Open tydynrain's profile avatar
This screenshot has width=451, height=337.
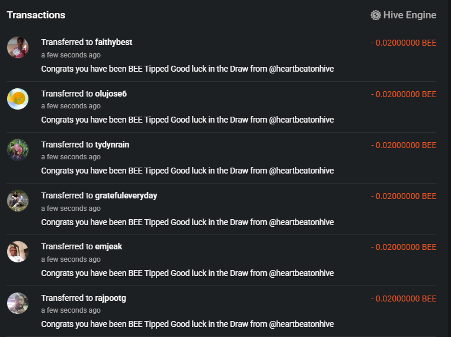pyautogui.click(x=18, y=149)
